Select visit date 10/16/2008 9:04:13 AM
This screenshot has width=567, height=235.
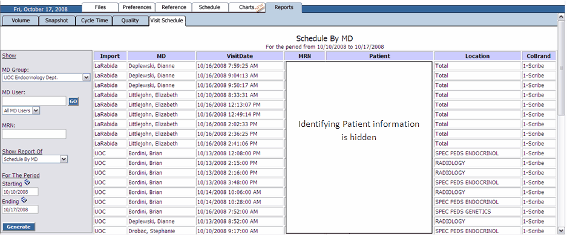tap(240, 76)
